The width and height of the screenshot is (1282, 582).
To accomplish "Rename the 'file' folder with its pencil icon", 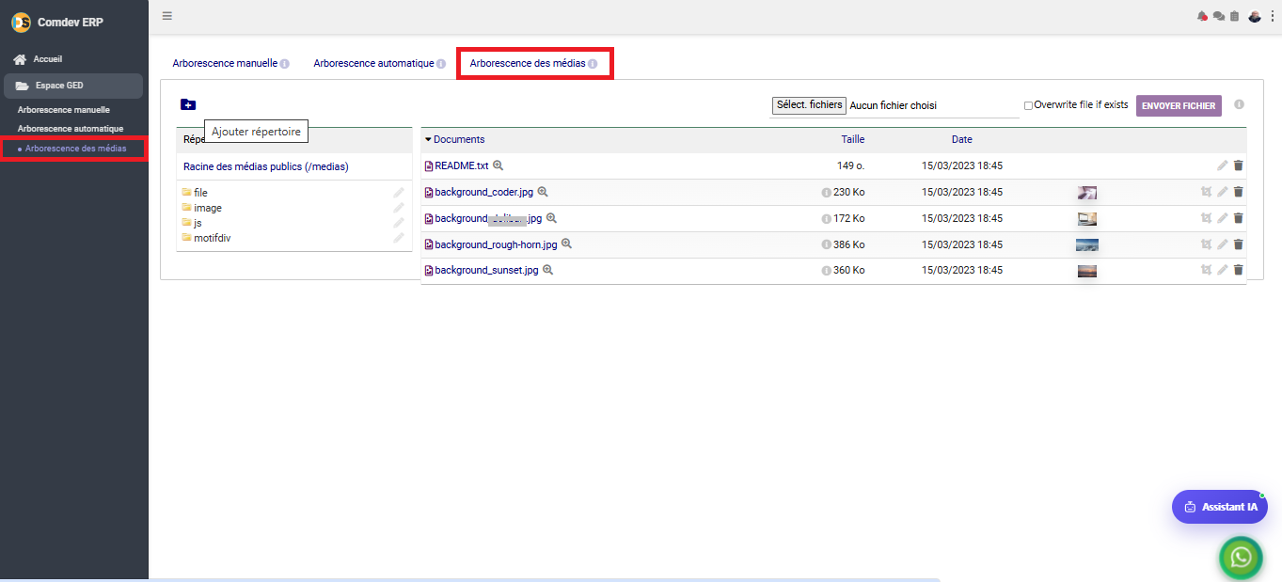I will 399,193.
